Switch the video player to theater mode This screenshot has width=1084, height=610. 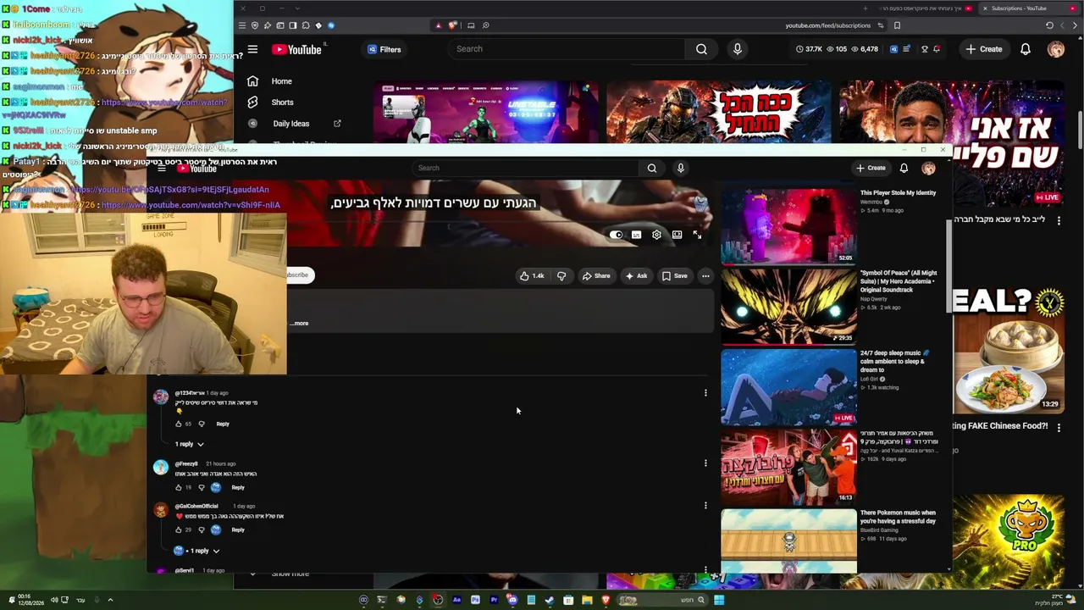[677, 235]
